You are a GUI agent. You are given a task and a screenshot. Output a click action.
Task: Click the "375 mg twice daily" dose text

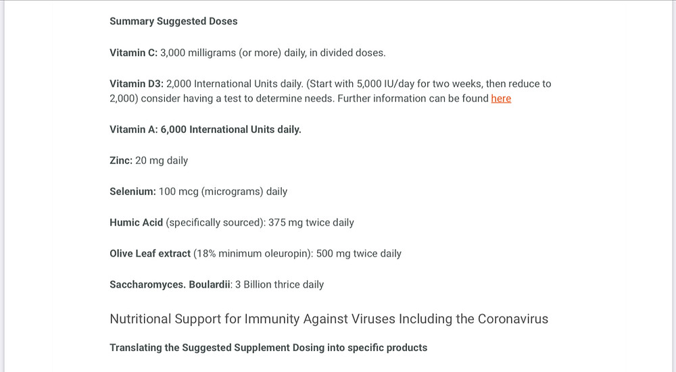tap(311, 223)
